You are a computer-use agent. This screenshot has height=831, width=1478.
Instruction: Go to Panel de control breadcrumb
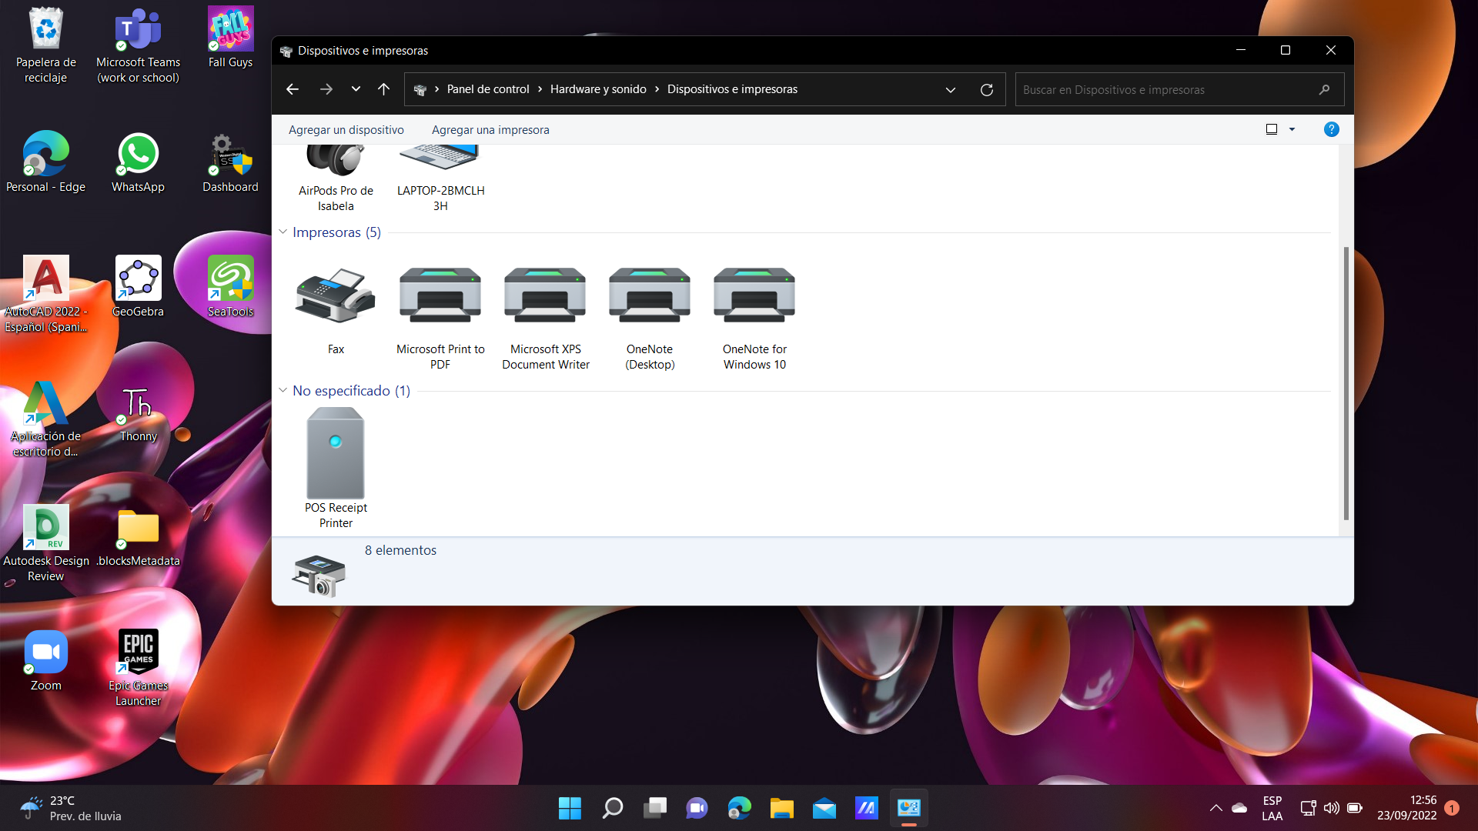pyautogui.click(x=487, y=89)
